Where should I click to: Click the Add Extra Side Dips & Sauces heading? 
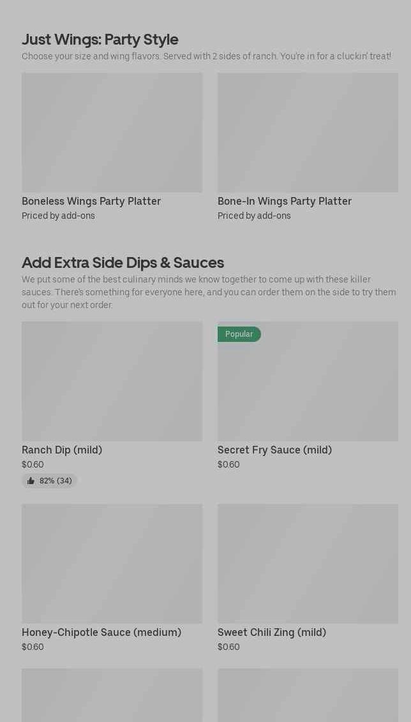(123, 263)
